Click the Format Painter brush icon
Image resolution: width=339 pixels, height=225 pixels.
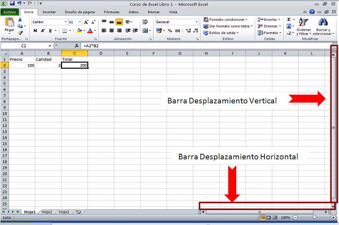pyautogui.click(x=21, y=32)
